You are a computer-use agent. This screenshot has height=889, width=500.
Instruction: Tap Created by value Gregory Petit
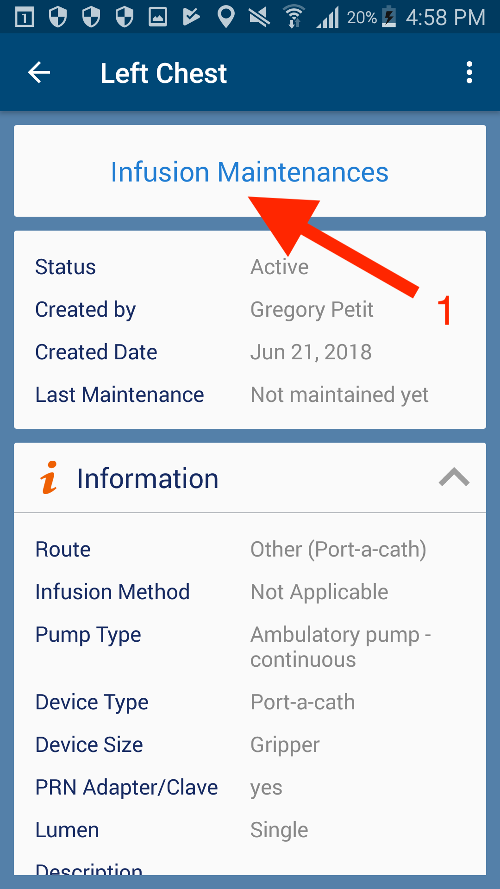(x=312, y=310)
